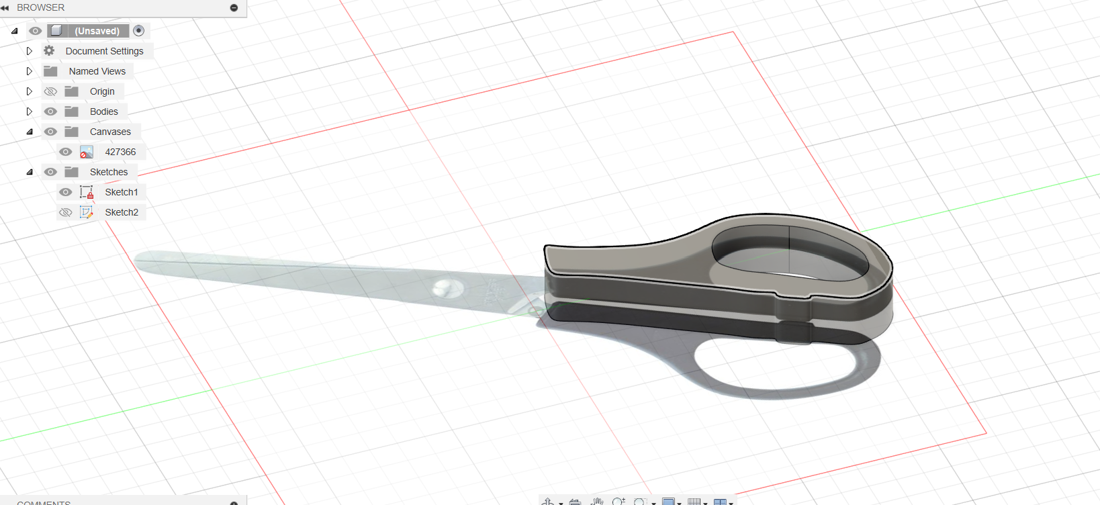Click the Browser panel minus button
1100x505 pixels.
[x=234, y=7]
